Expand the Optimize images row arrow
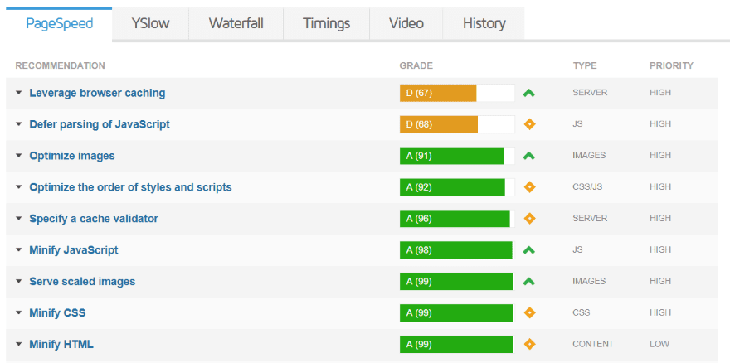Image resolution: width=730 pixels, height=363 pixels. pyautogui.click(x=18, y=156)
